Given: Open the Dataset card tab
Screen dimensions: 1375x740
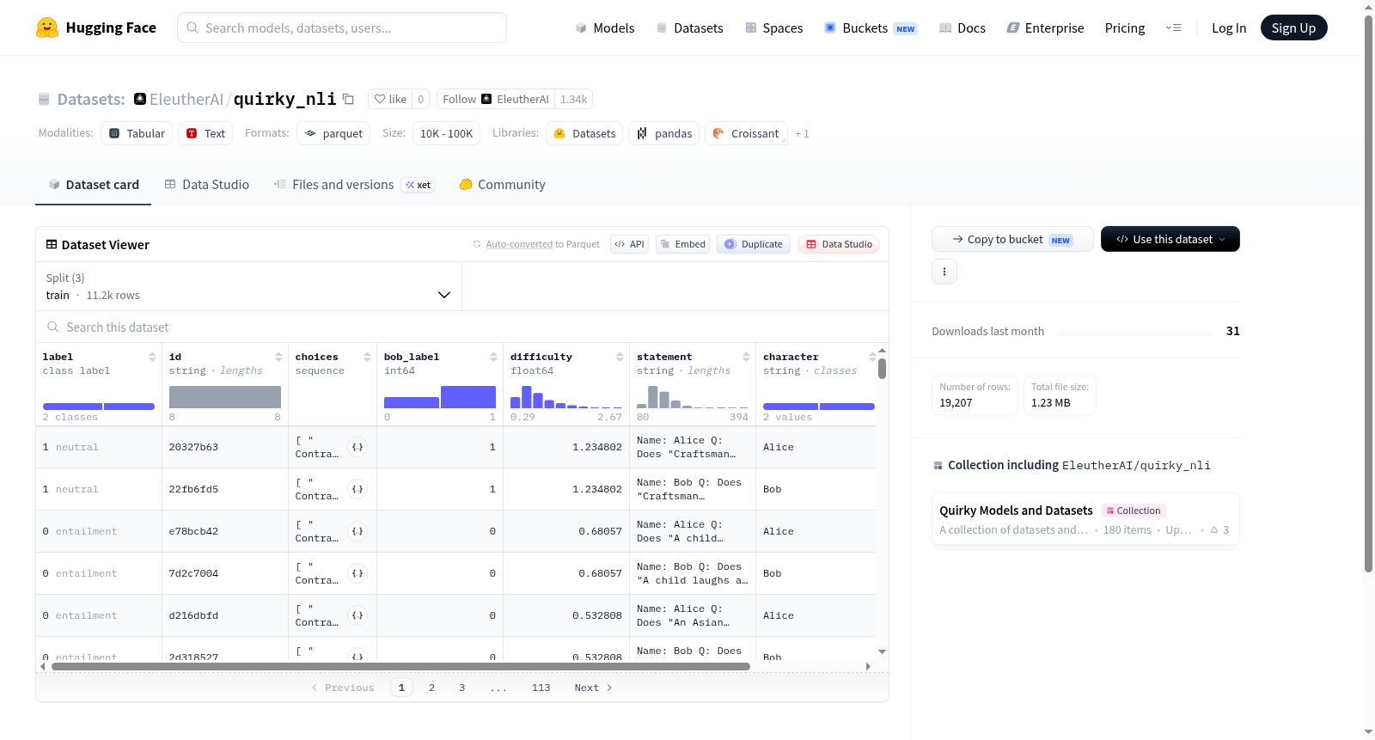Looking at the screenshot, I should point(94,185).
